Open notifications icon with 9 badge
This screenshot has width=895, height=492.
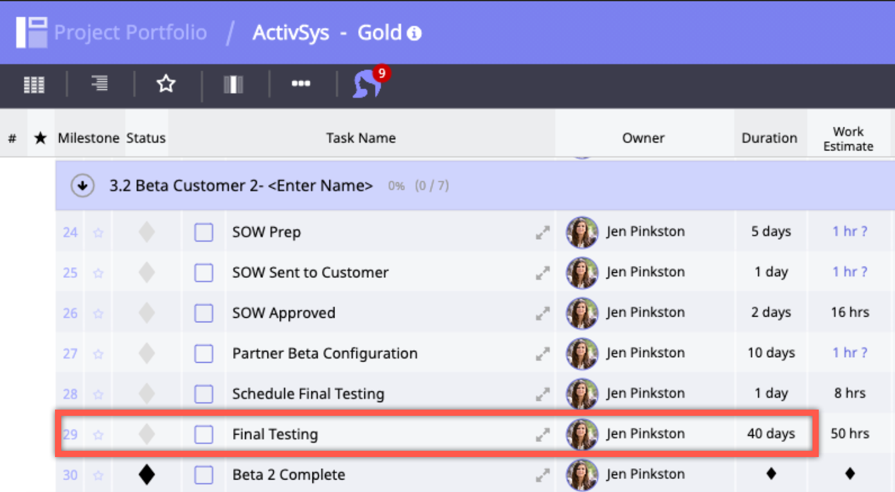tap(369, 84)
